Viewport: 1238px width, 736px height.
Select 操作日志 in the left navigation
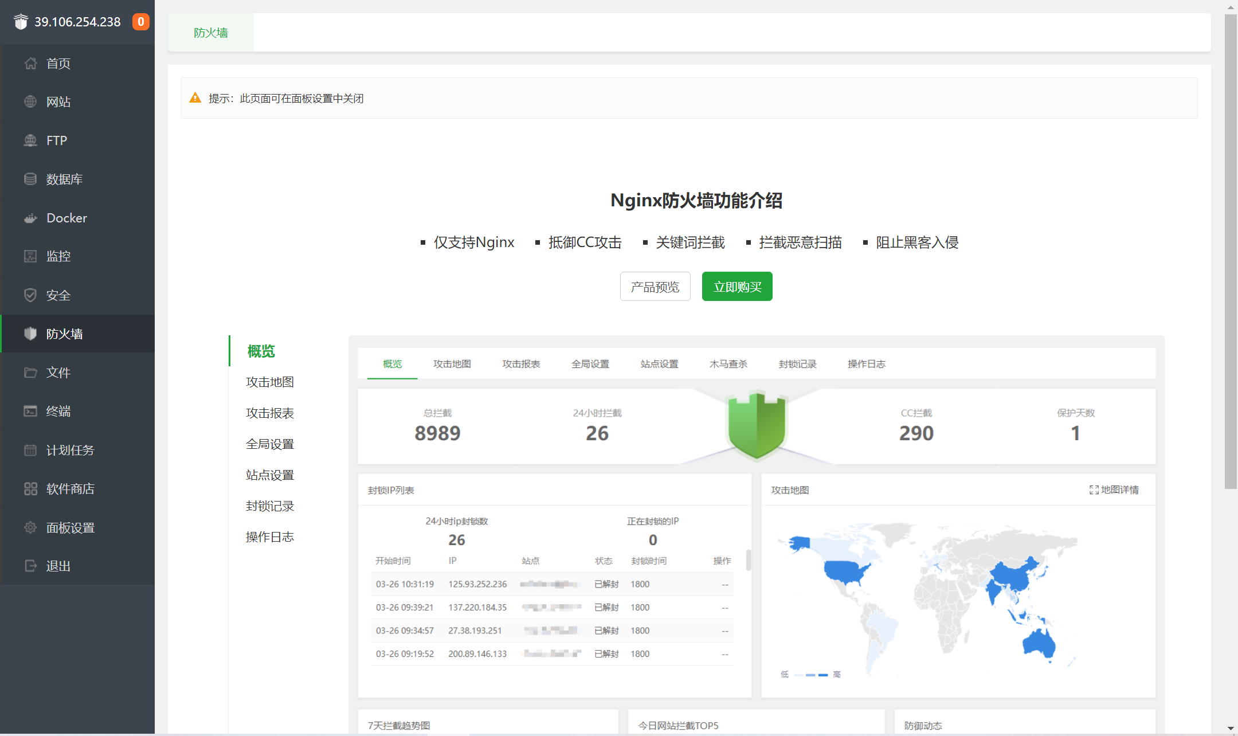coord(269,537)
